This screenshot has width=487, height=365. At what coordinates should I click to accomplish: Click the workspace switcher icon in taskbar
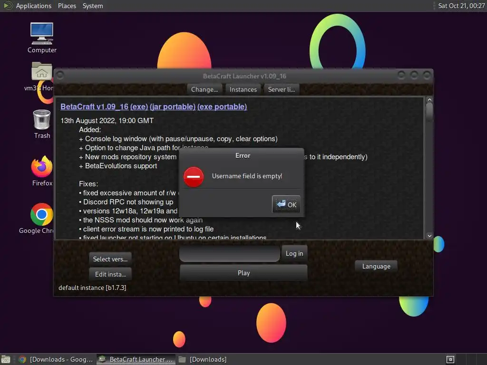point(450,359)
